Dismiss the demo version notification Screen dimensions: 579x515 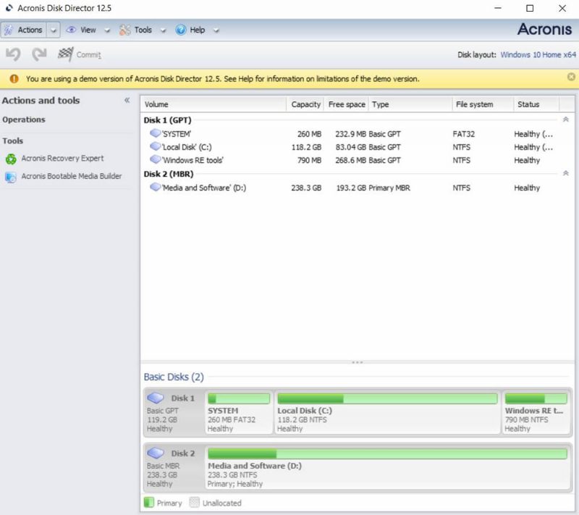coord(570,78)
